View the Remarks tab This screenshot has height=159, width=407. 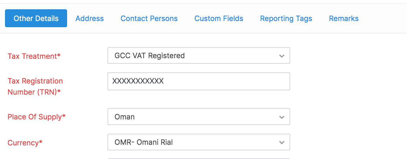(344, 19)
